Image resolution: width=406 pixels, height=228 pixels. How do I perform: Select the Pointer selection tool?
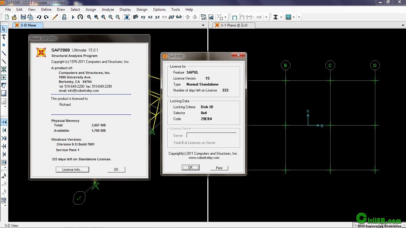(x=4, y=29)
